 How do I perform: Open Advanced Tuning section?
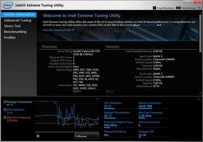(18, 20)
